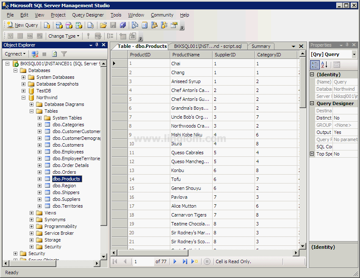The image size is (360, 278).
Task: Click the Database Engine Query icon
Action: point(47,25)
